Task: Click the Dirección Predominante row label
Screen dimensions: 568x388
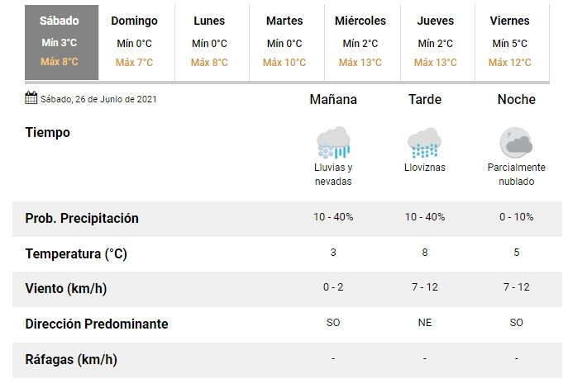Action: pyautogui.click(x=97, y=324)
